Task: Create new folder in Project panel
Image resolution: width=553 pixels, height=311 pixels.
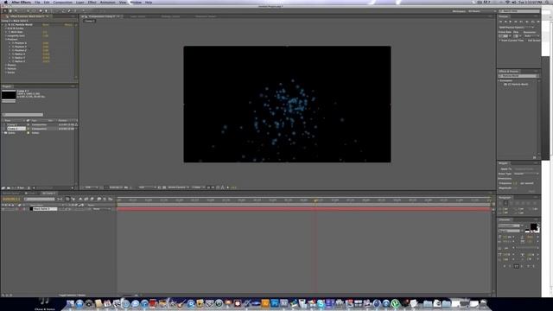Action: pos(8,188)
